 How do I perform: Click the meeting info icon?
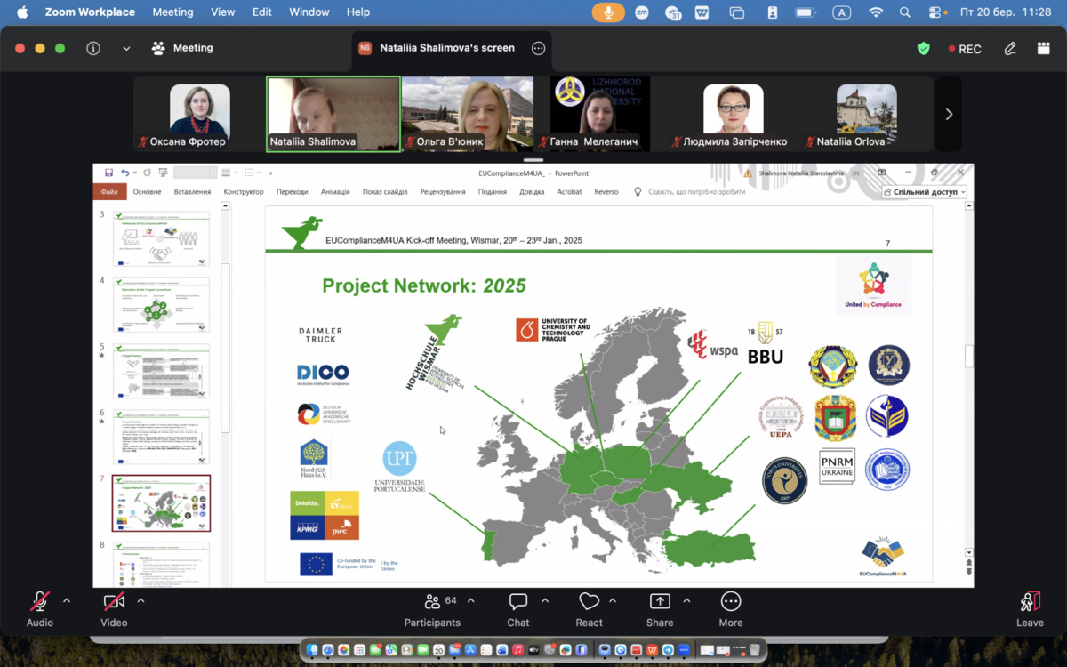pyautogui.click(x=93, y=49)
